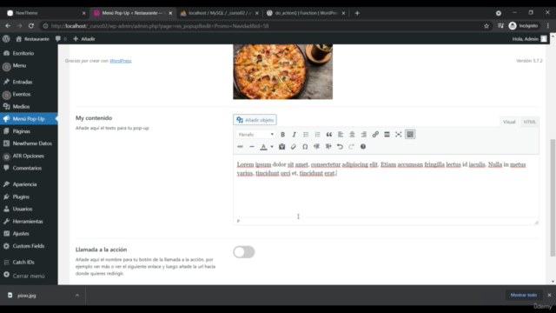The image size is (556, 313).
Task: Insert horizontal line
Action: [x=252, y=147]
